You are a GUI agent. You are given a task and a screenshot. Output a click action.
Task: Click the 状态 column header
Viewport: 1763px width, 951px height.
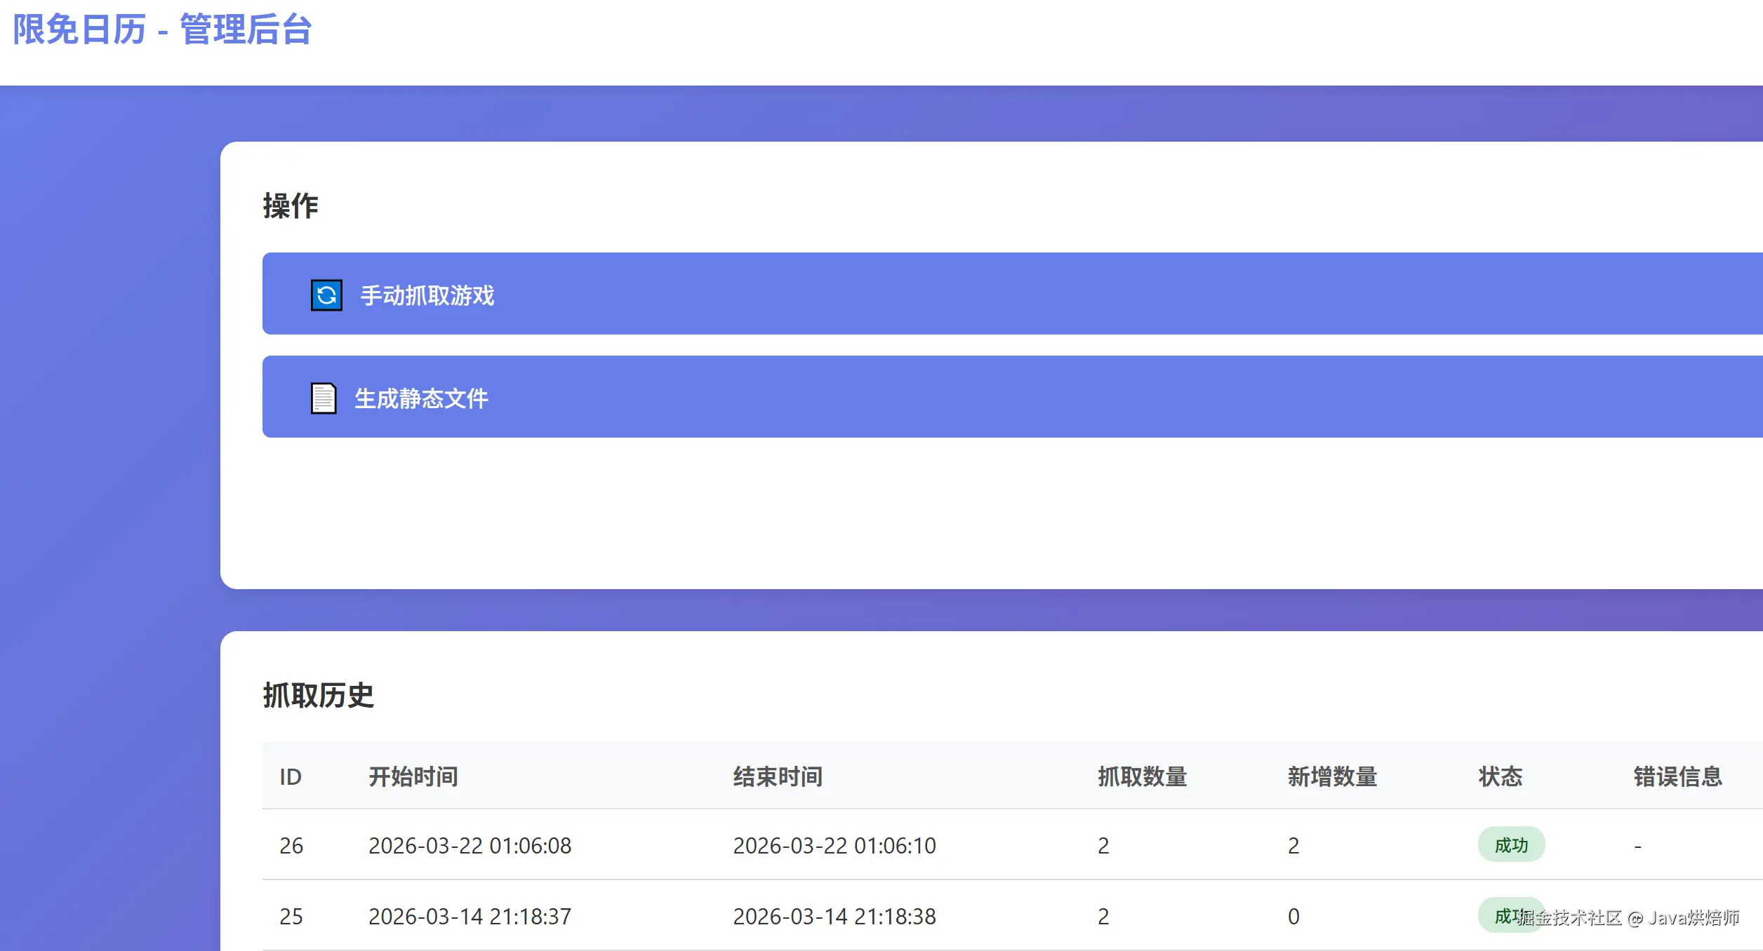pos(1501,776)
